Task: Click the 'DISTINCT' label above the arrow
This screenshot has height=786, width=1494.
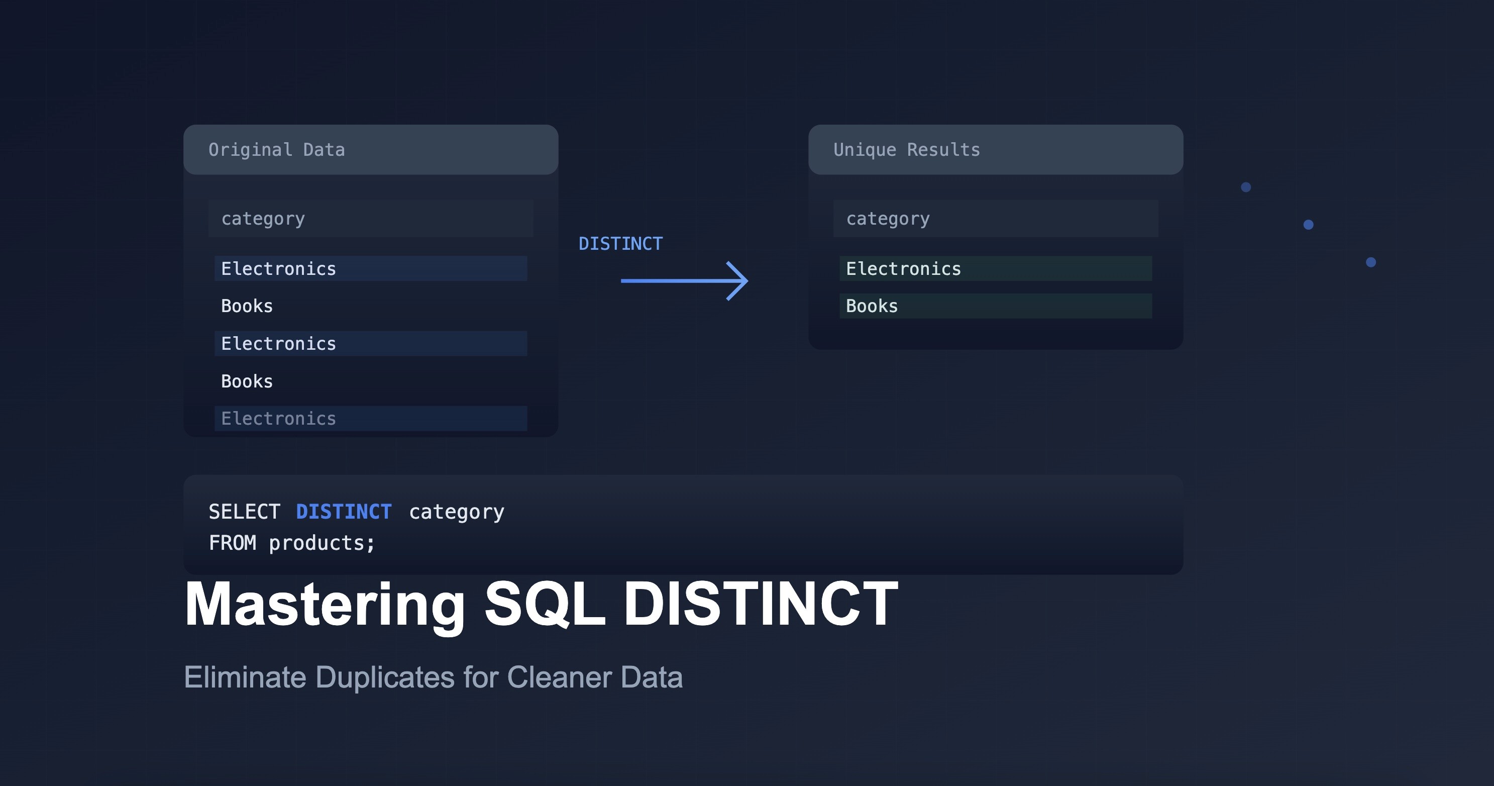Action: coord(620,244)
